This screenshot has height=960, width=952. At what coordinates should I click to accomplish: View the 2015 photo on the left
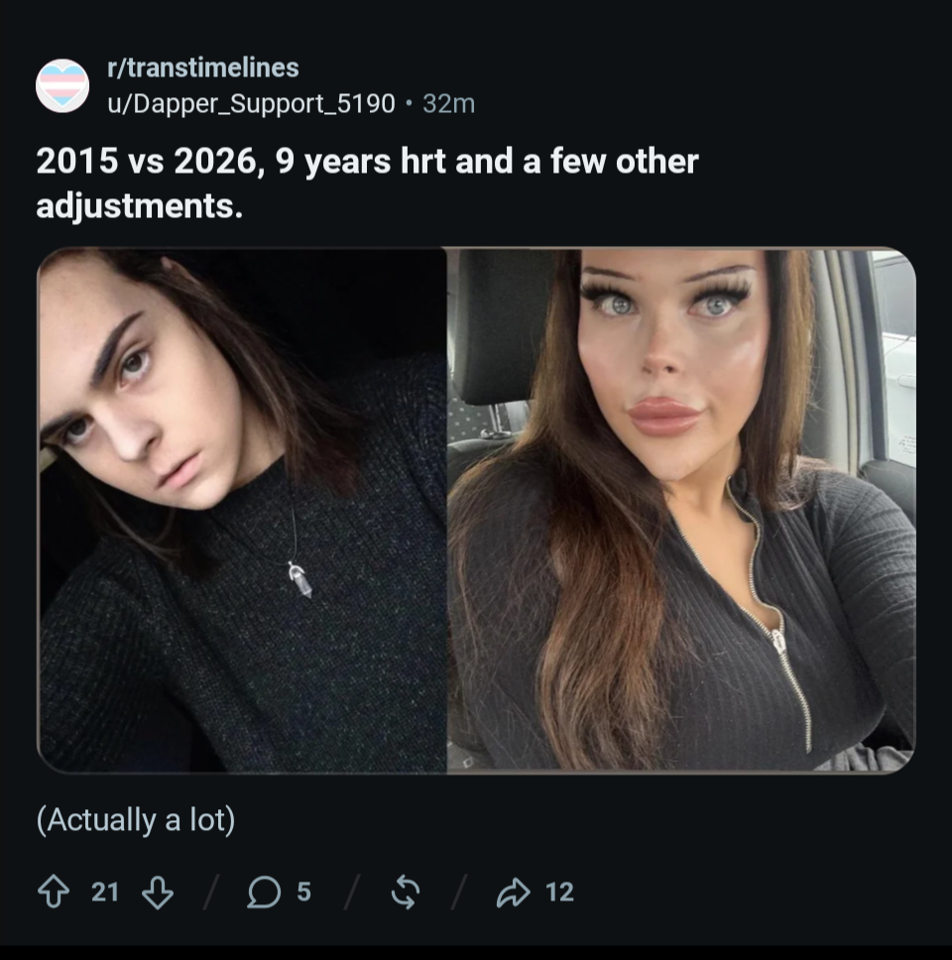242,511
